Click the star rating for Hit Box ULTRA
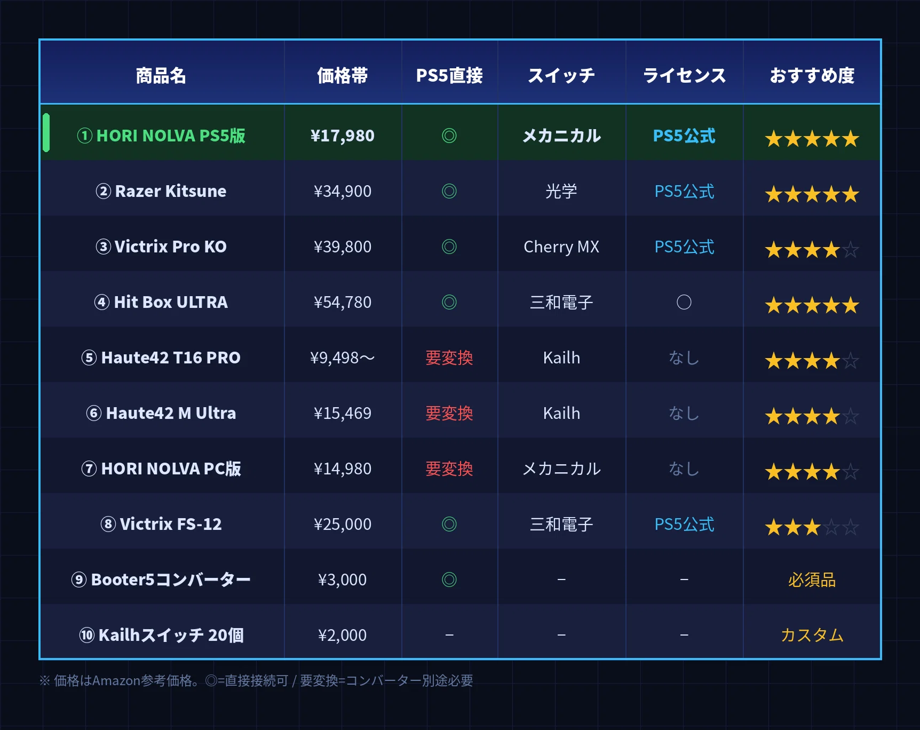This screenshot has height=730, width=920. [x=812, y=305]
